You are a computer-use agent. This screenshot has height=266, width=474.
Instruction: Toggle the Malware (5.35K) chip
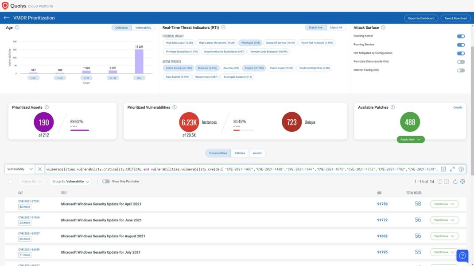(x=207, y=68)
